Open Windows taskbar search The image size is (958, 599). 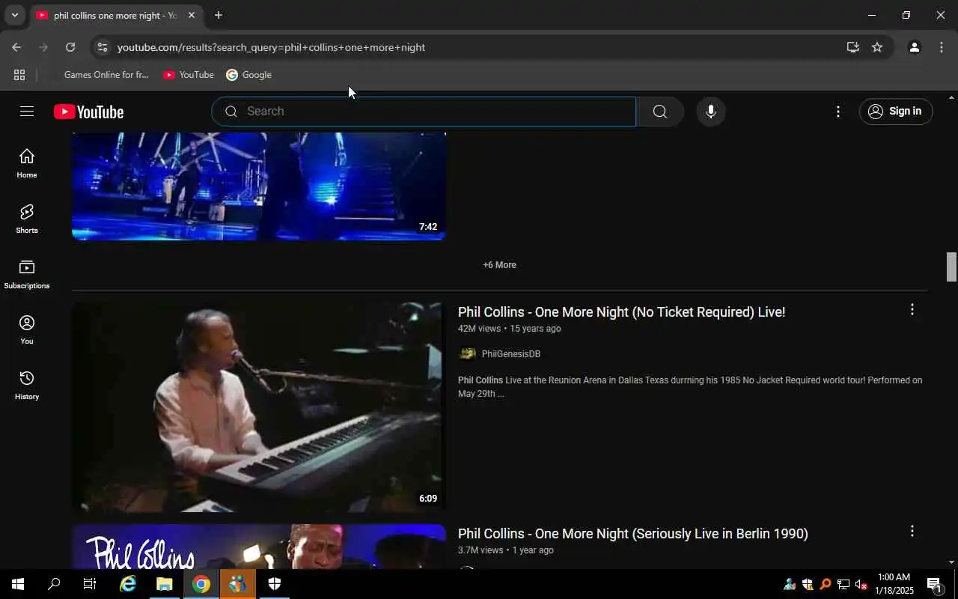tap(54, 584)
